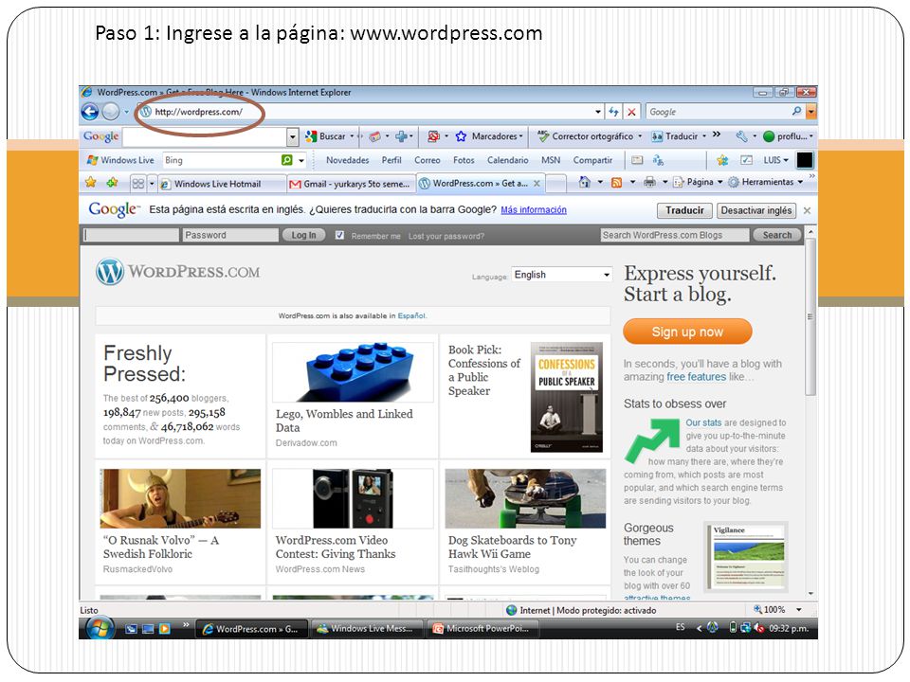910x682 pixels.
Task: Click the Quick Tabs grid icon
Action: pyautogui.click(x=138, y=184)
